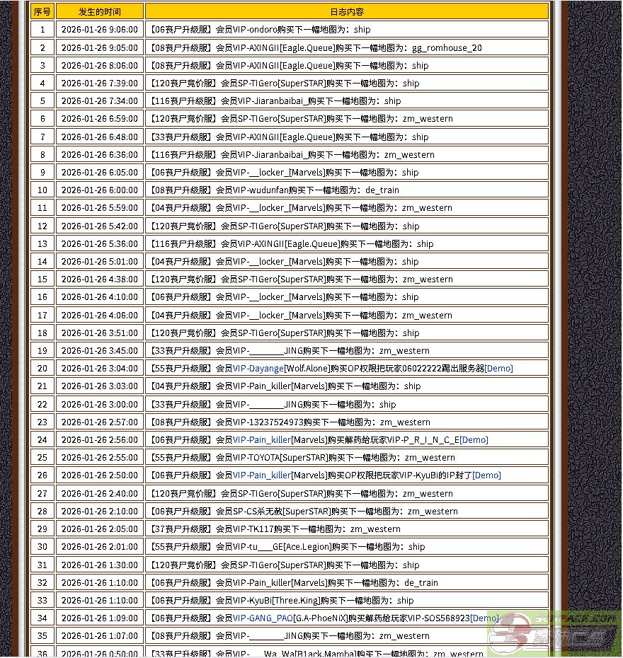The width and height of the screenshot is (623, 658).
Task: Select row number 1 cell
Action: point(42,30)
